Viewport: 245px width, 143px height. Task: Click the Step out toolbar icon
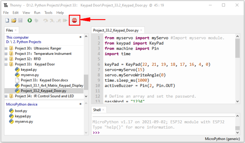[x=59, y=20]
